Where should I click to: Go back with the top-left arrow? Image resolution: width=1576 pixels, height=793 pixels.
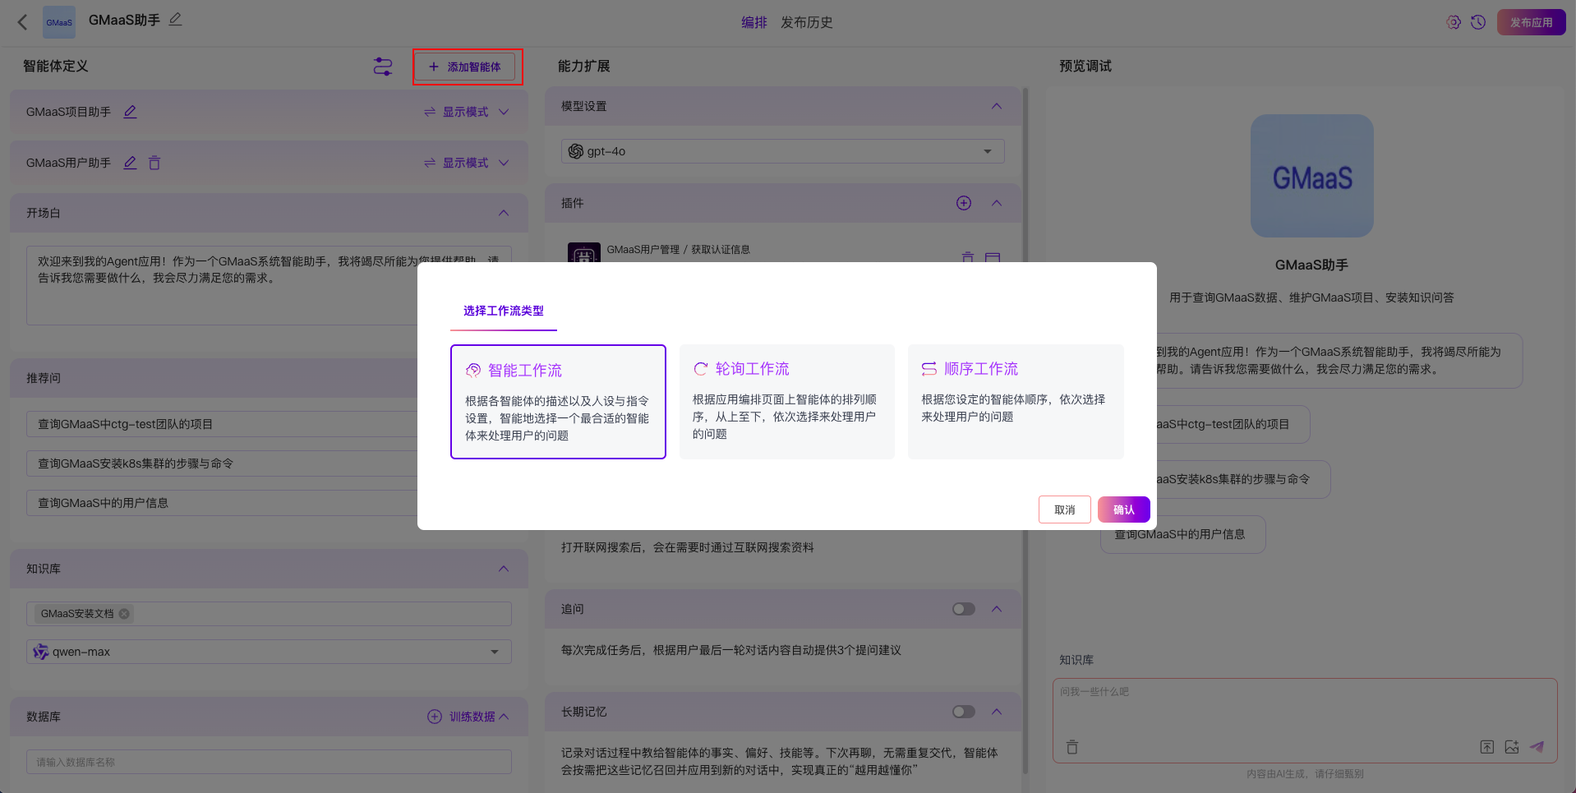pos(23,22)
